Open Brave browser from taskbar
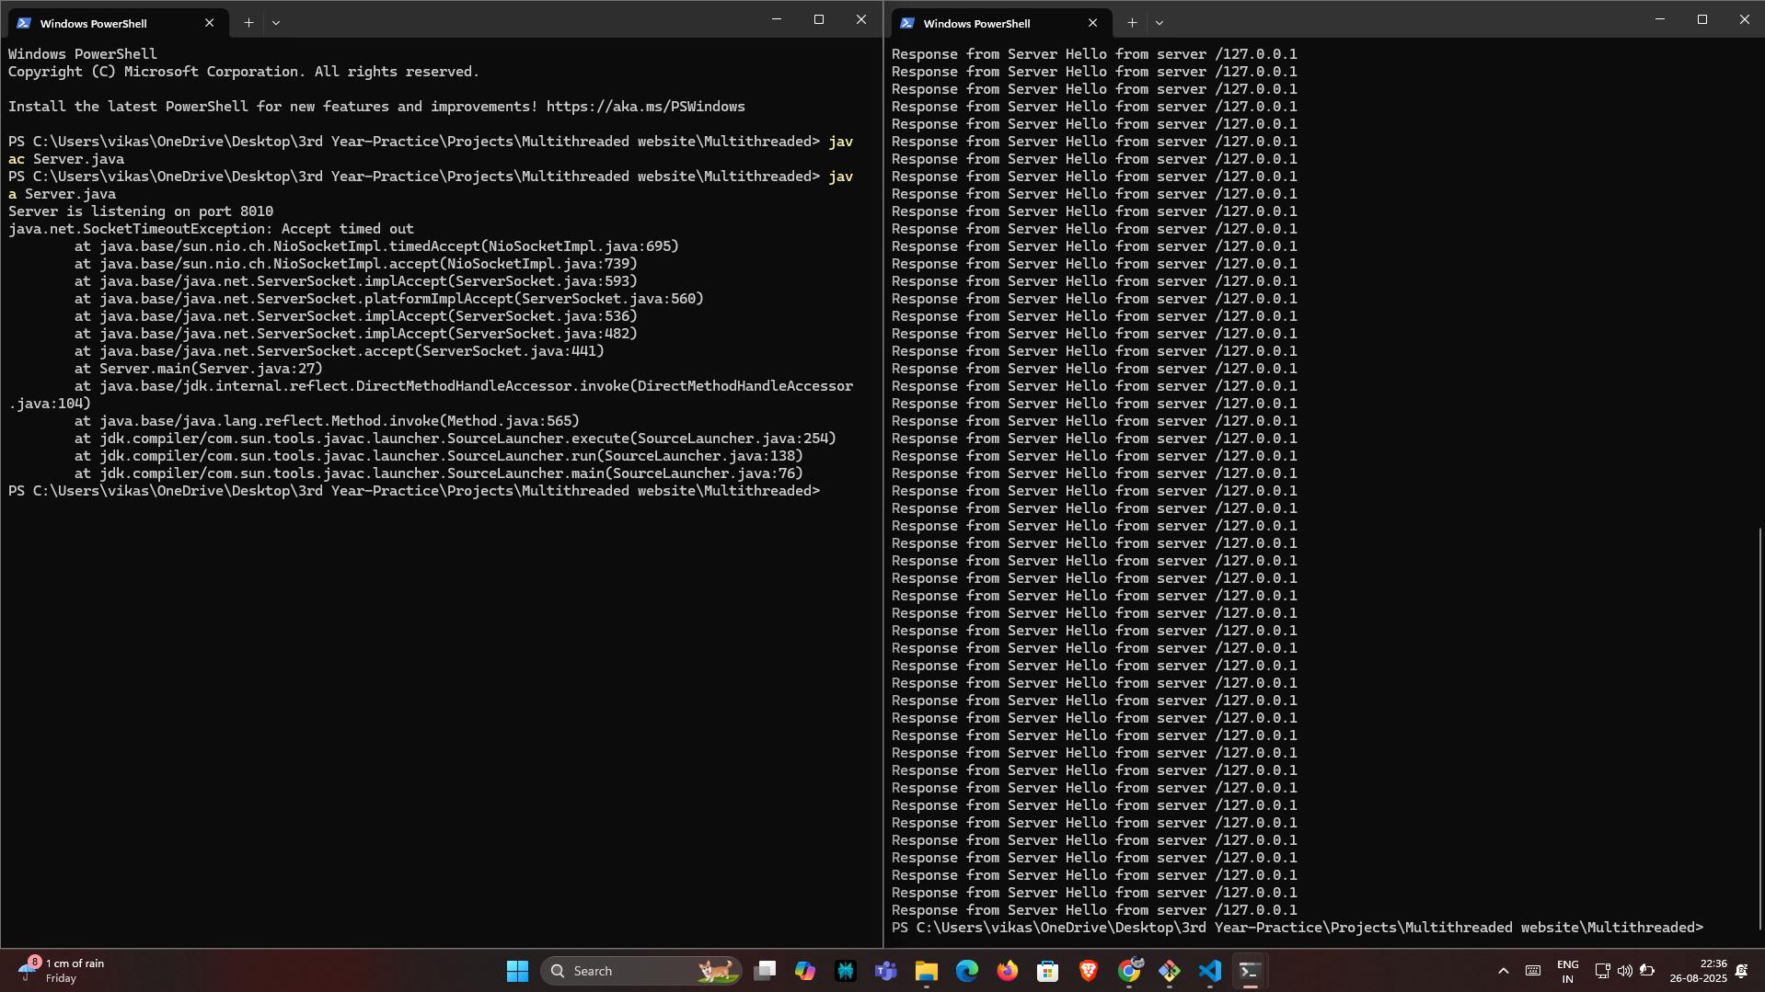 [1089, 971]
